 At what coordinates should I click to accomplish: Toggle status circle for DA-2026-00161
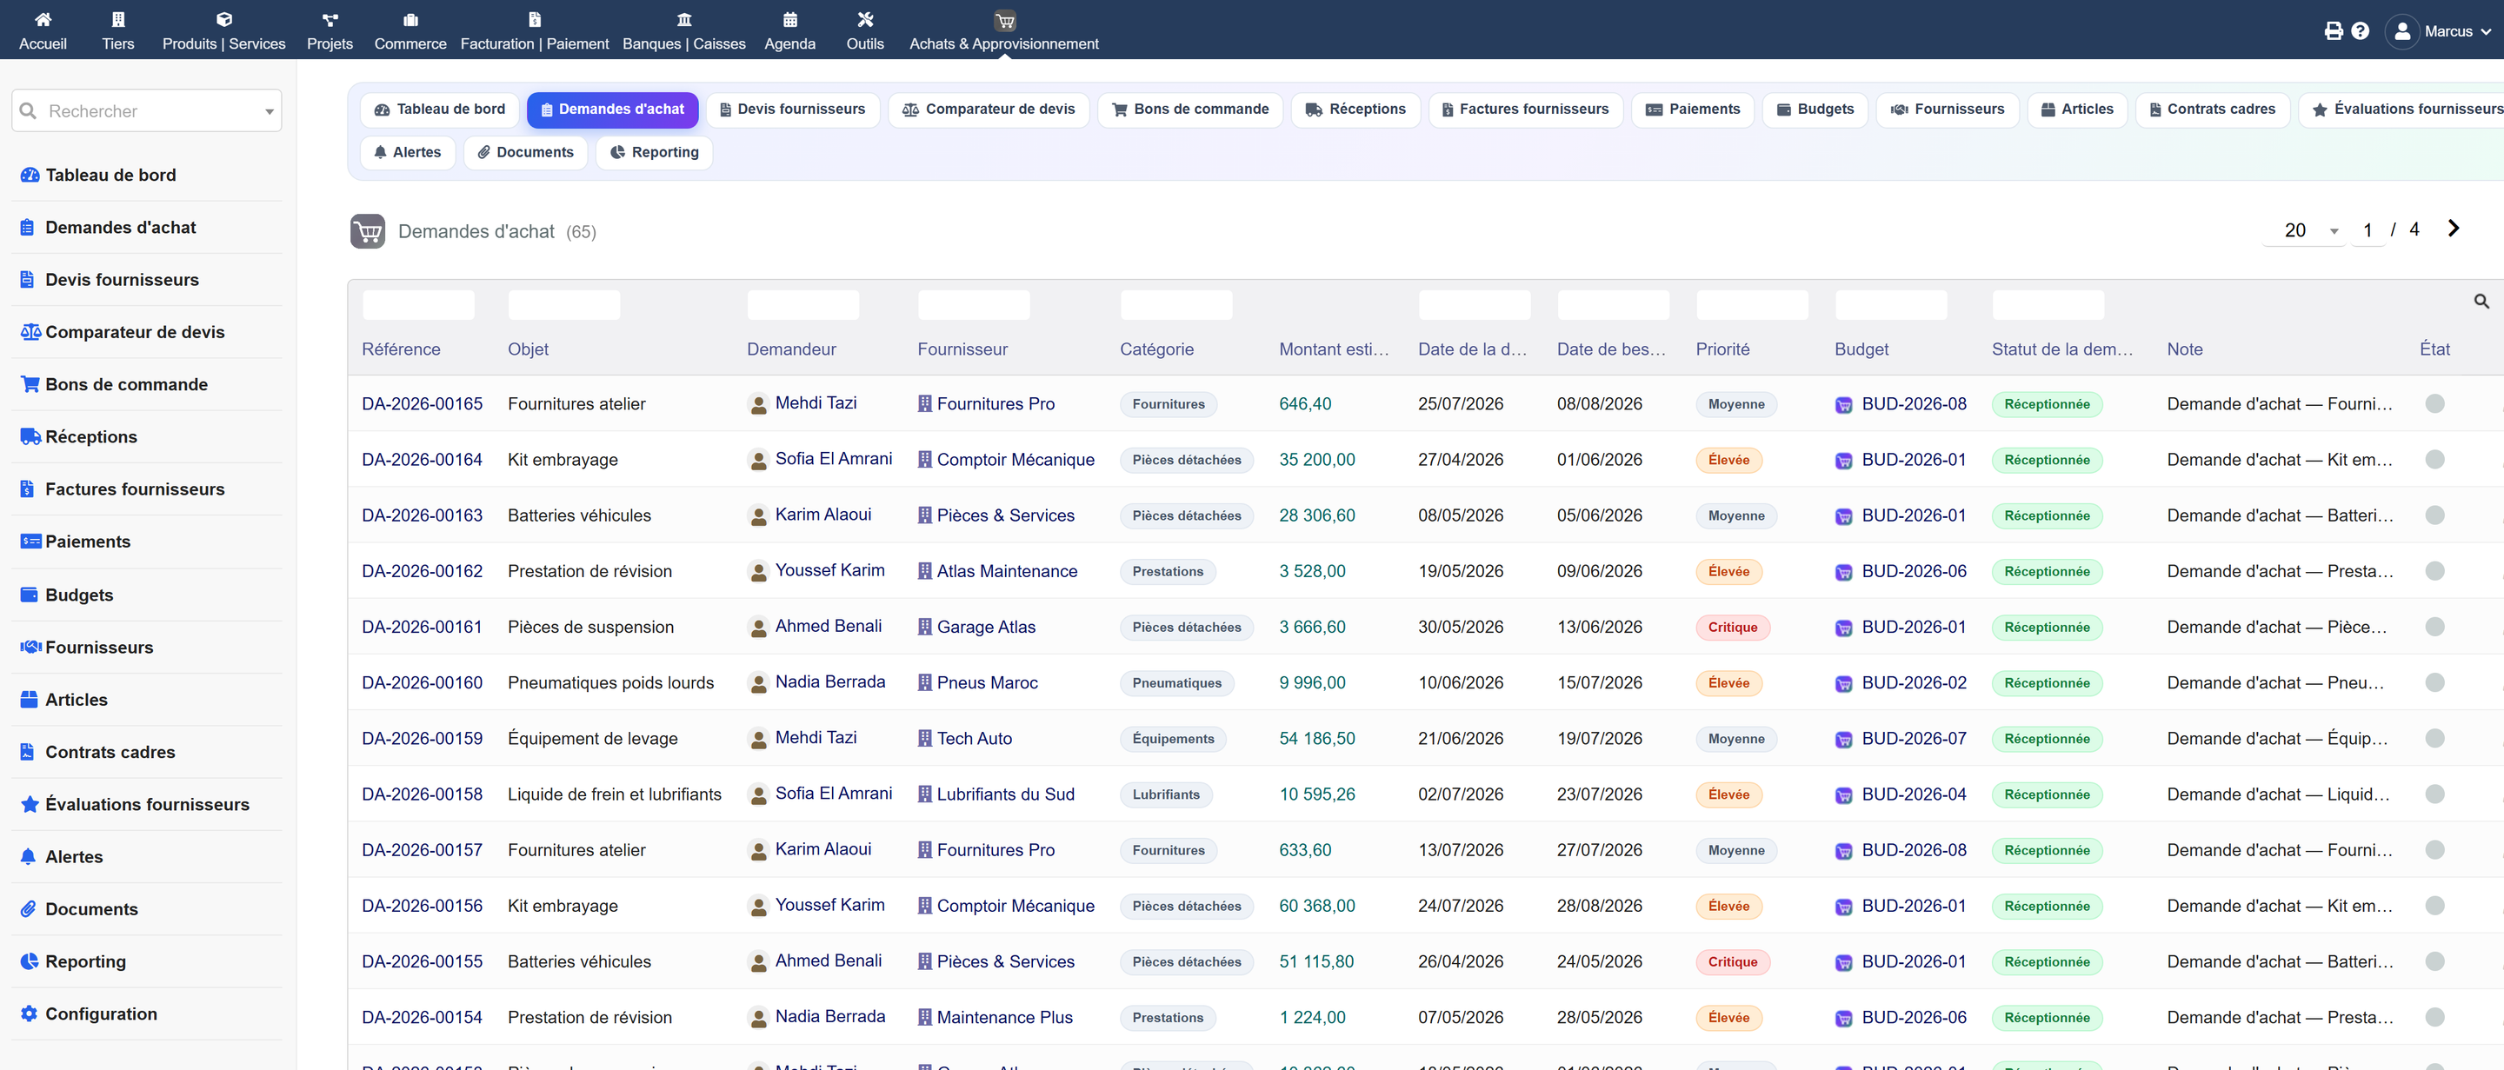(x=2434, y=627)
